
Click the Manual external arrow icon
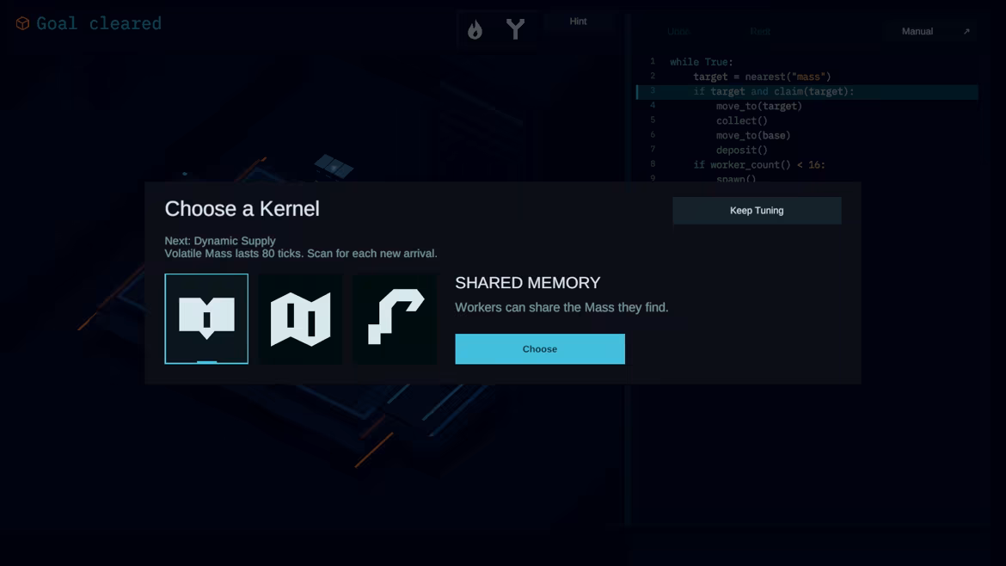966,31
